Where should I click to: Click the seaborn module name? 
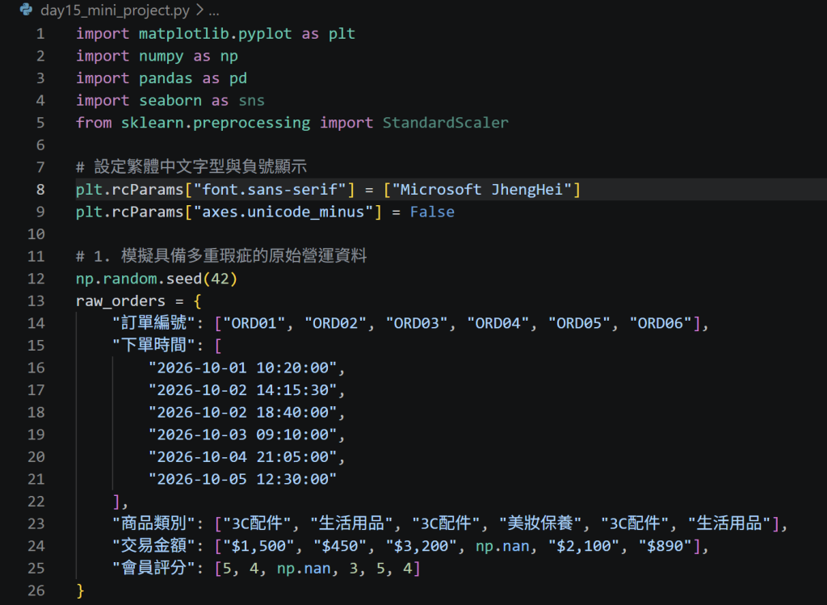pos(170,101)
